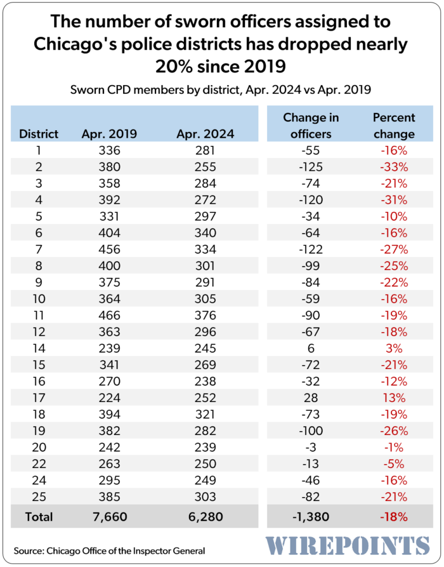Click the district number 25 cell
This screenshot has height=567, width=444.
39,496
